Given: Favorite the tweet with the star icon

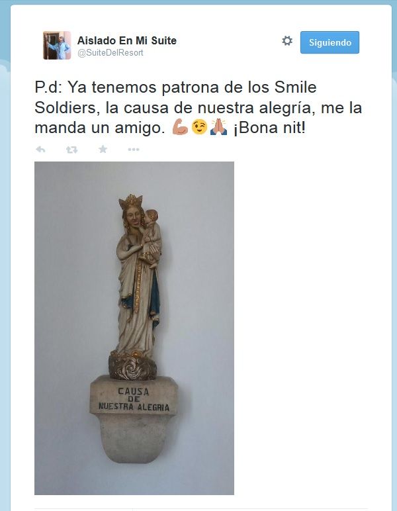Looking at the screenshot, I should click(x=103, y=149).
